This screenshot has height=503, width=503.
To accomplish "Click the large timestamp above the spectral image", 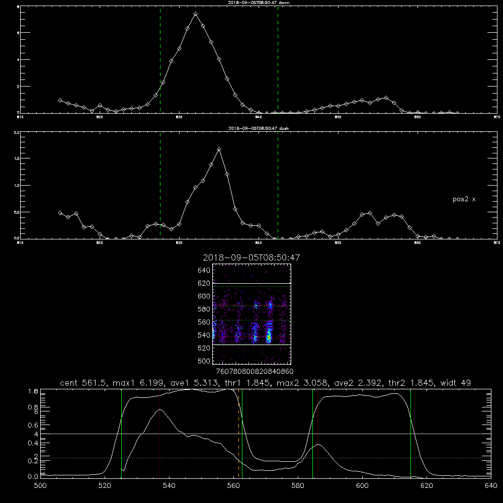I will point(251,258).
